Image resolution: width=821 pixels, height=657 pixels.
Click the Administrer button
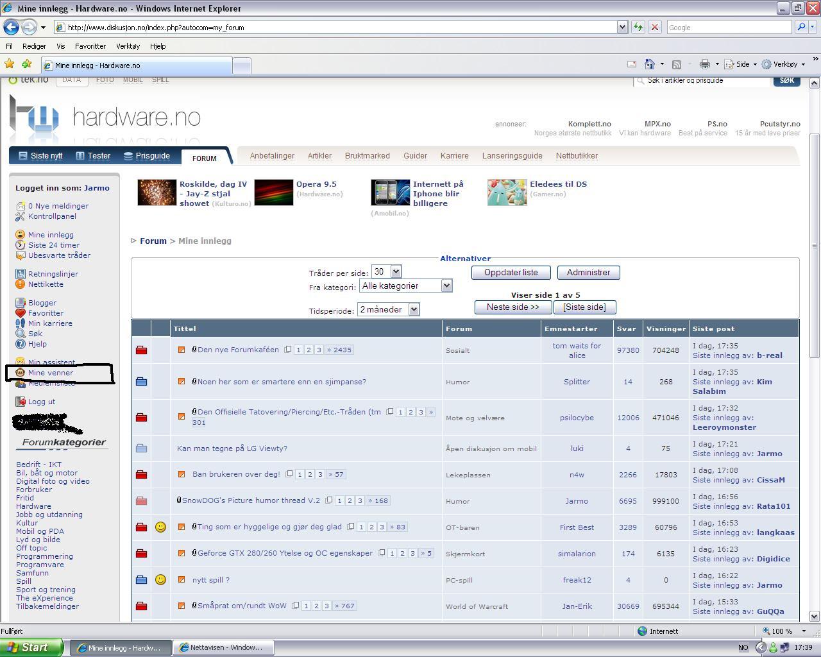coord(588,273)
